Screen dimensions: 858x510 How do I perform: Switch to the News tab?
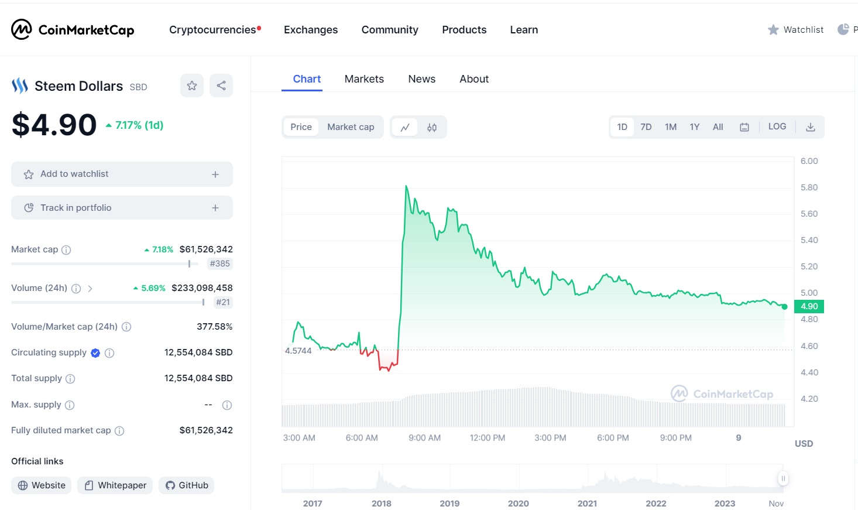[x=422, y=79]
